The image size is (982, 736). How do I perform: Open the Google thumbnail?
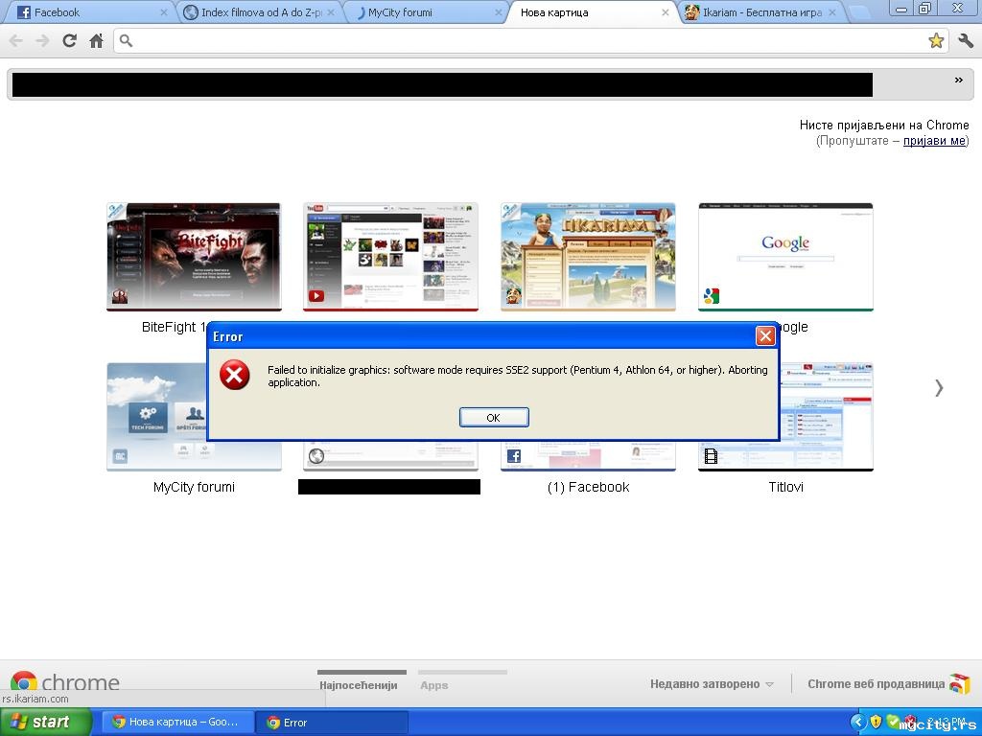click(785, 257)
